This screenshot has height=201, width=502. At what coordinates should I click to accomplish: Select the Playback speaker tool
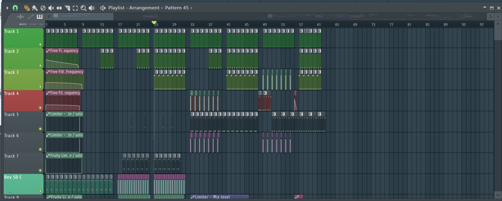pyautogui.click(x=91, y=8)
